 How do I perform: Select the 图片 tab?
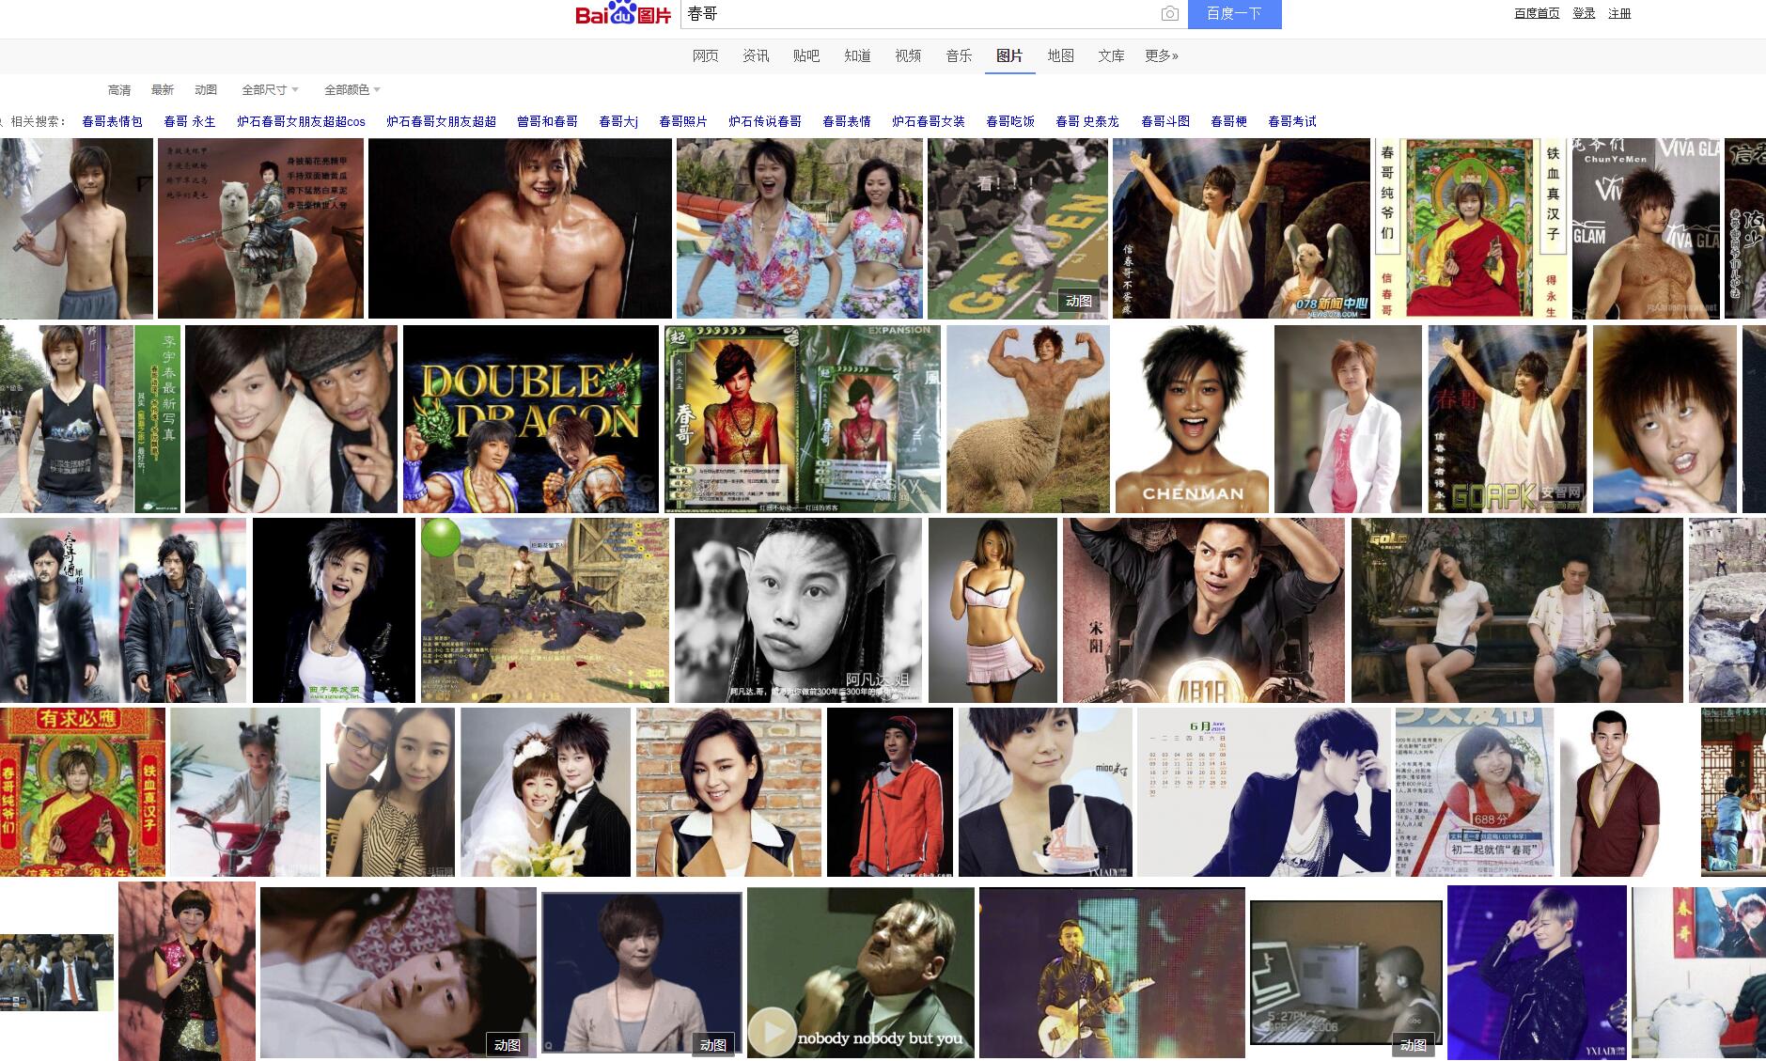(1009, 55)
